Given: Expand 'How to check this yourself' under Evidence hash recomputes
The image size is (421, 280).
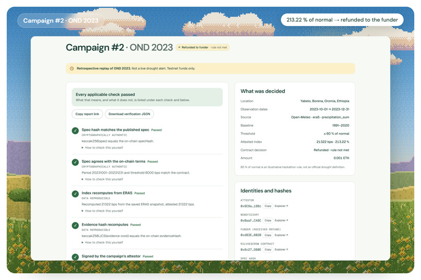Looking at the screenshot, I should [102, 242].
